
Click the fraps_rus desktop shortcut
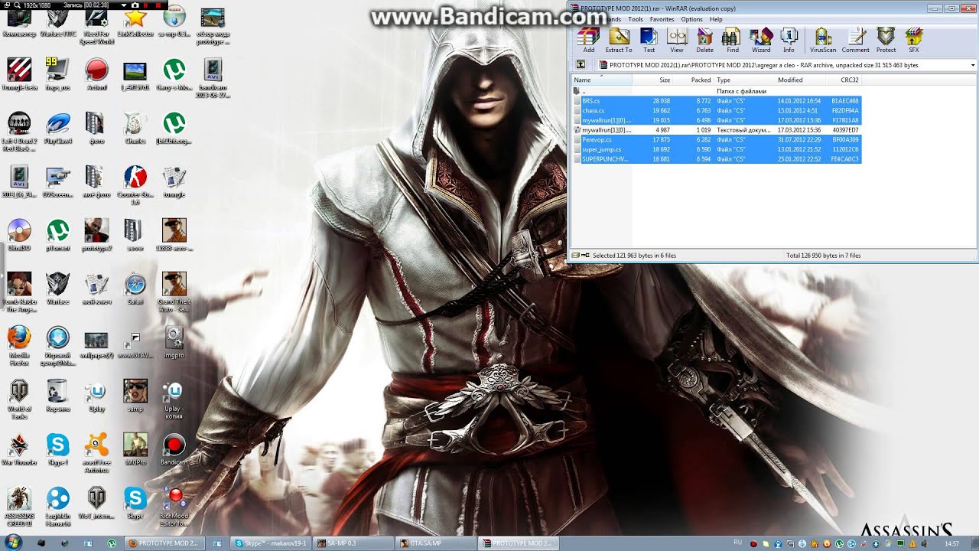[x=58, y=74]
